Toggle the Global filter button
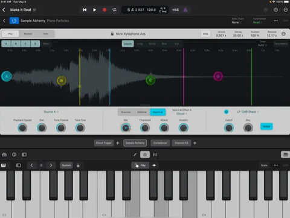The height and width of the screenshot is (218, 290). (x=266, y=126)
